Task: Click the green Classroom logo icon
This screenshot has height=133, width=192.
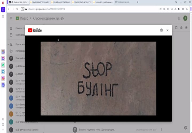Action: point(17,18)
